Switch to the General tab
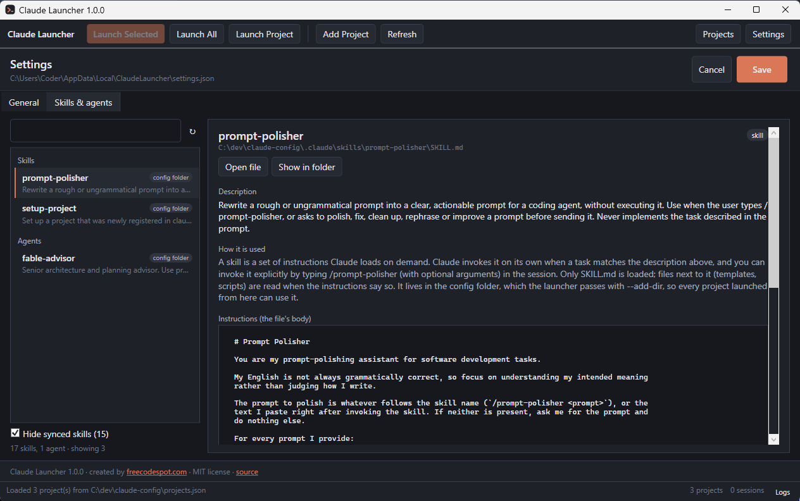Screen dimensions: 800x501 coord(24,102)
